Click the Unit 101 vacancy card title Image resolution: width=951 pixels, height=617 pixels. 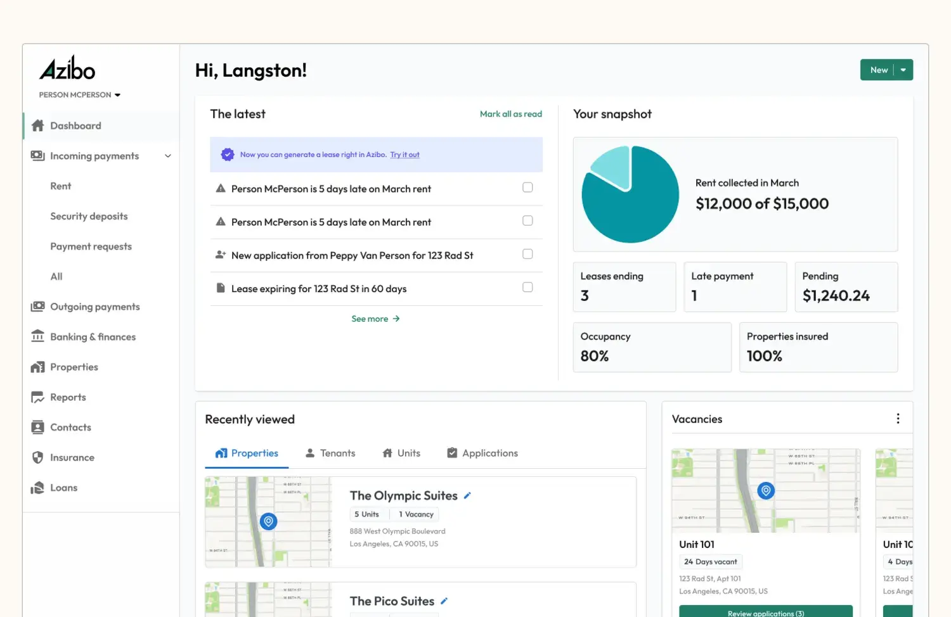pos(697,545)
